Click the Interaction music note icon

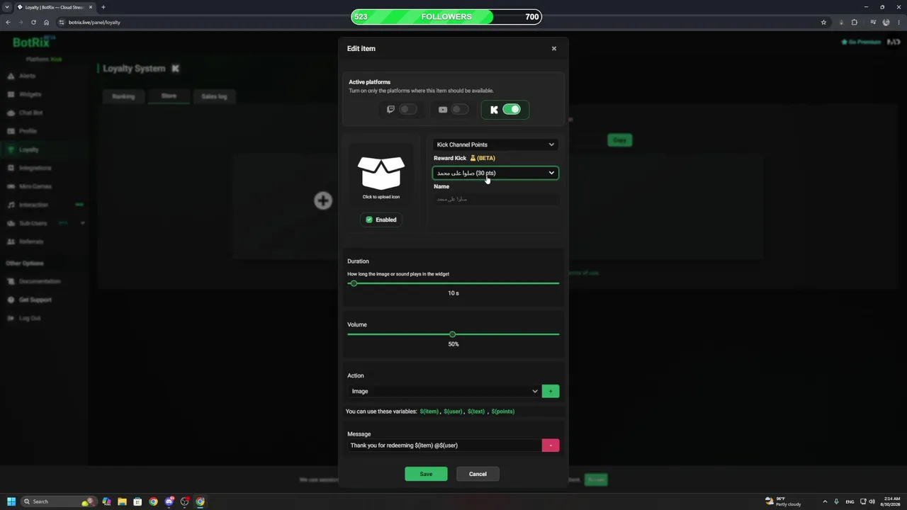tap(11, 205)
